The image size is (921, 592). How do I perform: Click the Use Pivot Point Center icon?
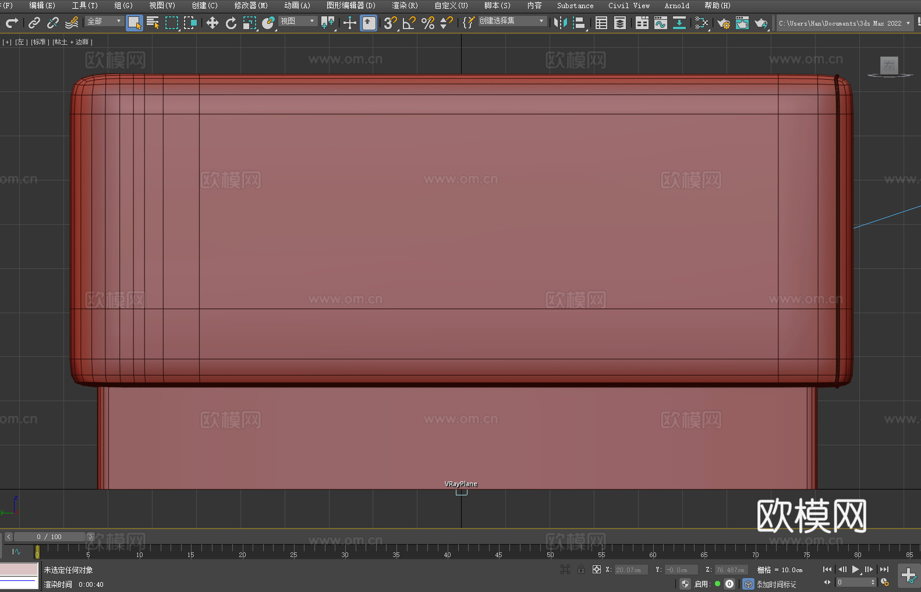pyautogui.click(x=328, y=23)
